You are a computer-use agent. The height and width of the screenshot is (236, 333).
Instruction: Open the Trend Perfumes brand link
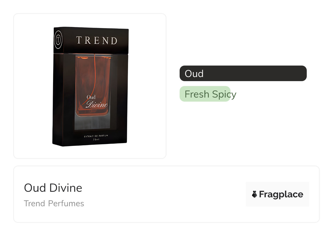54,203
